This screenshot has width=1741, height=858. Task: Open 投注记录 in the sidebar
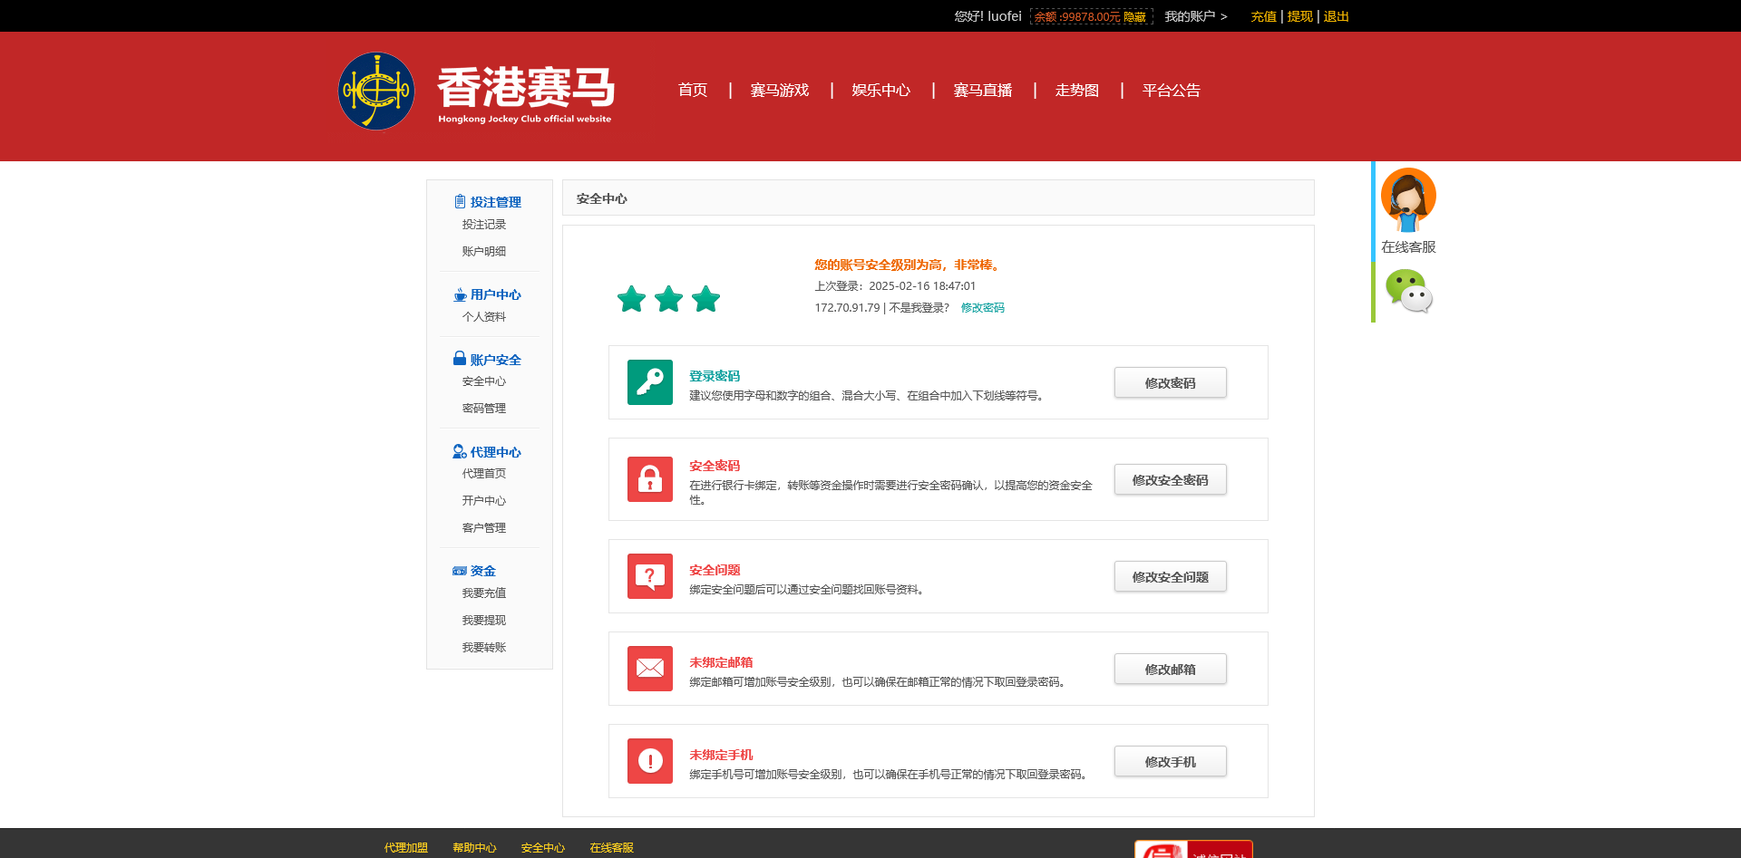(483, 225)
